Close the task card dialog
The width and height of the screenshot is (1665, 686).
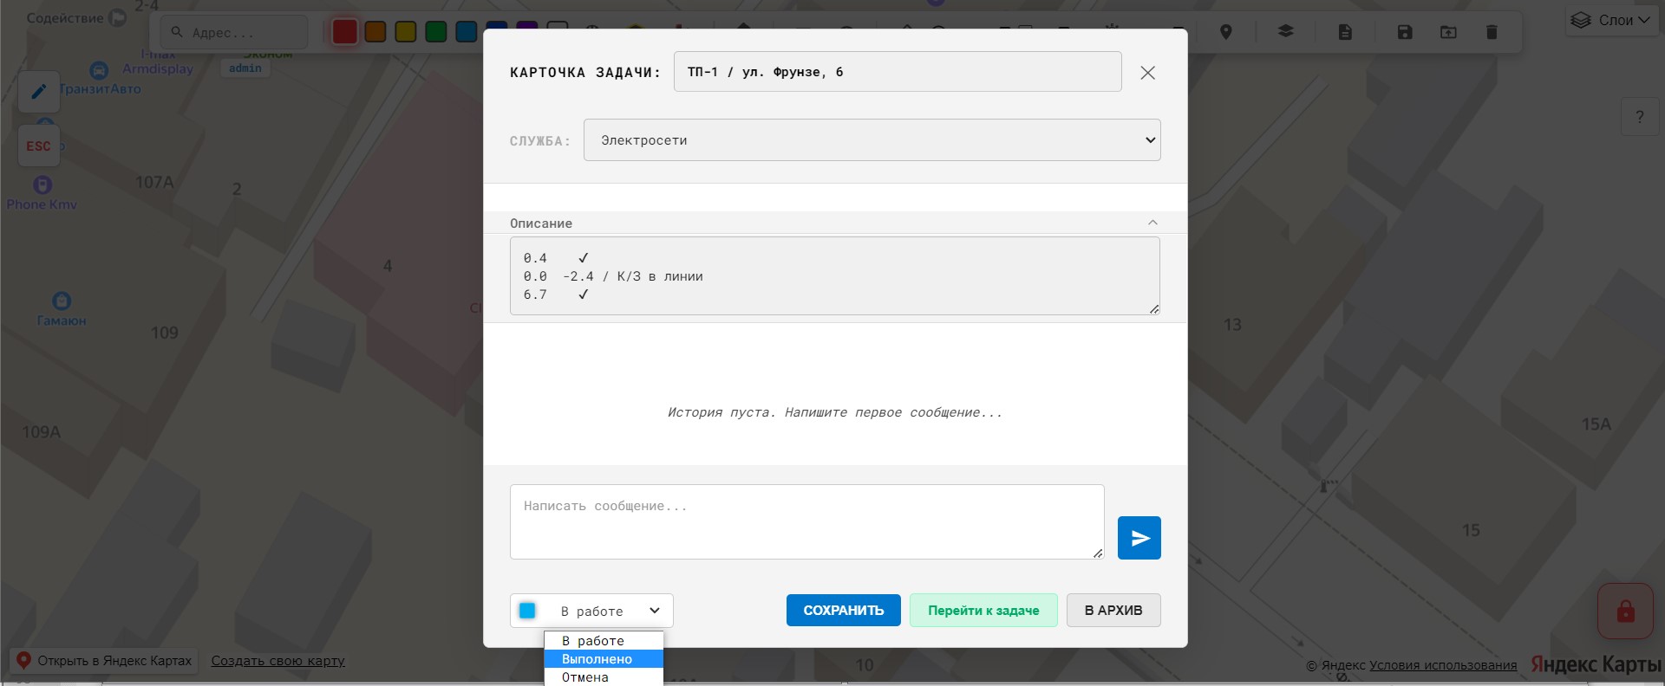click(x=1147, y=73)
